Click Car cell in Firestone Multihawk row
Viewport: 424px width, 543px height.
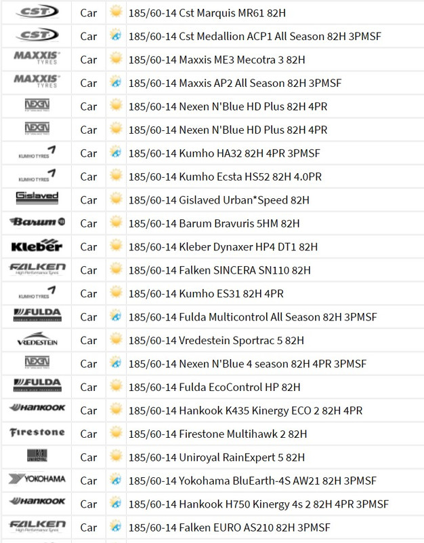coord(89,434)
